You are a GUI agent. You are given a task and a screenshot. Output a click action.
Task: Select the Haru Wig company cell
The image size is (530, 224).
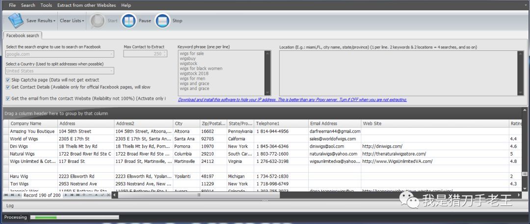pyautogui.click(x=33, y=176)
